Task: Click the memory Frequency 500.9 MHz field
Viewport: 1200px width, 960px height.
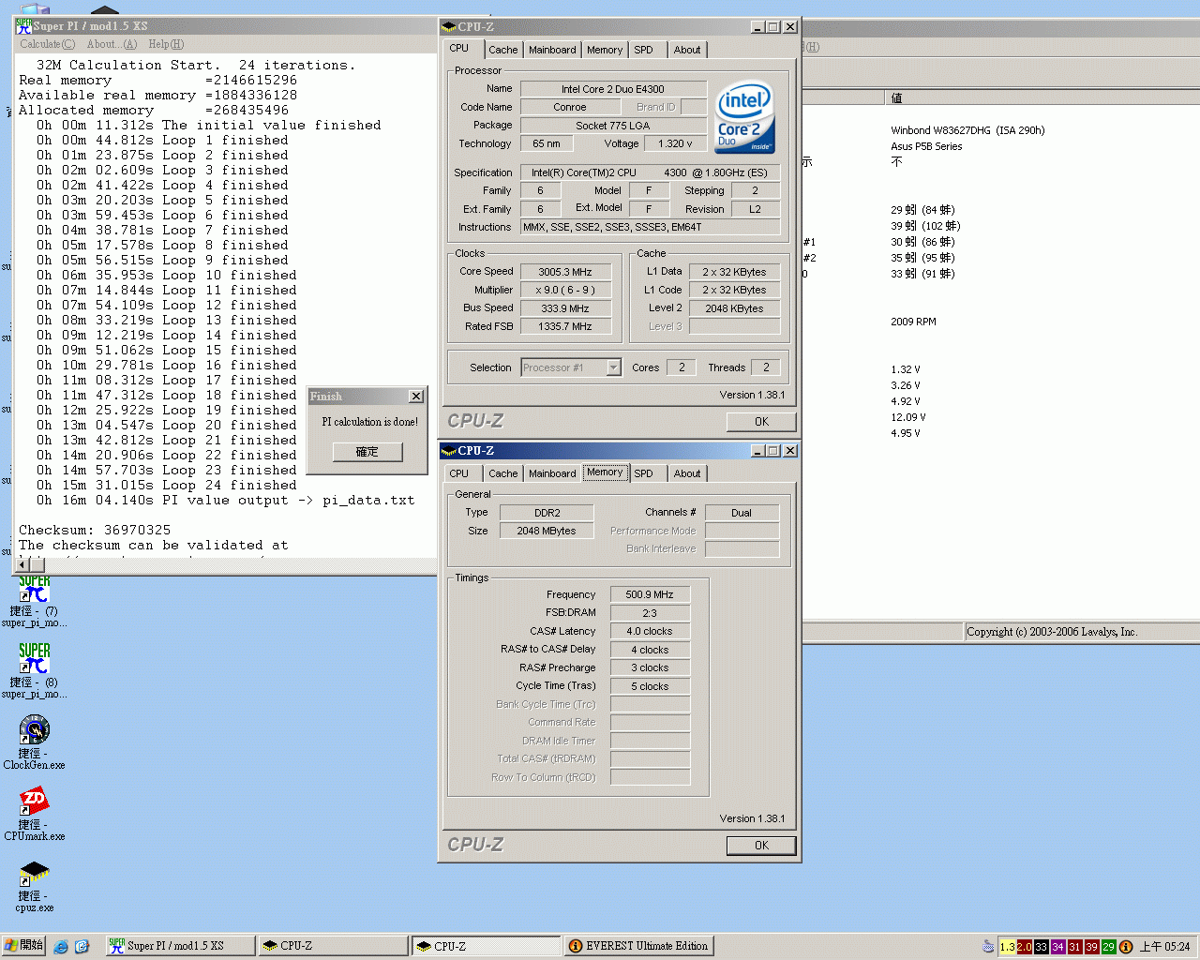Action: (x=650, y=594)
